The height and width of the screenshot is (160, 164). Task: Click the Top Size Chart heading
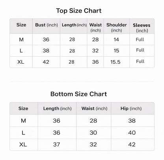(79, 11)
